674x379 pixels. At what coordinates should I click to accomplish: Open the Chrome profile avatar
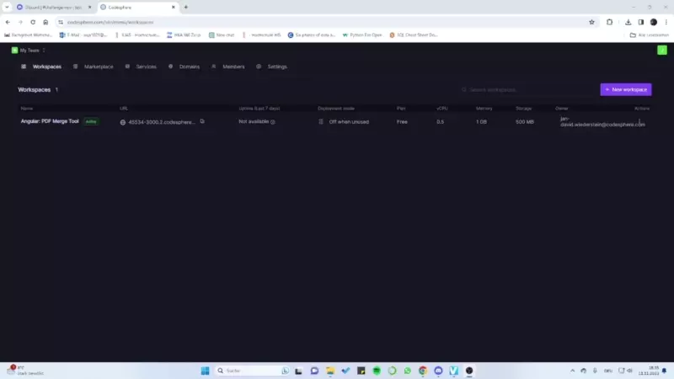(x=654, y=22)
